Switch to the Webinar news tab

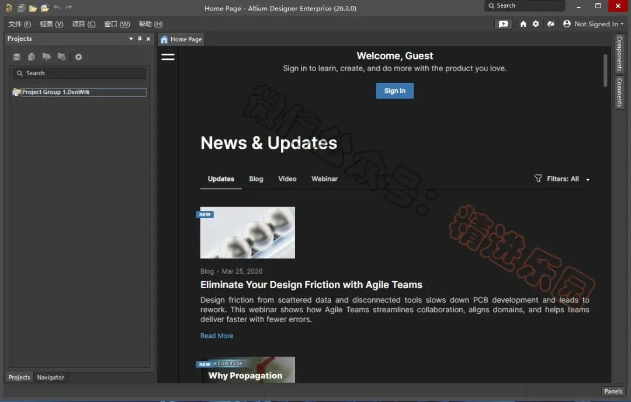click(x=324, y=179)
